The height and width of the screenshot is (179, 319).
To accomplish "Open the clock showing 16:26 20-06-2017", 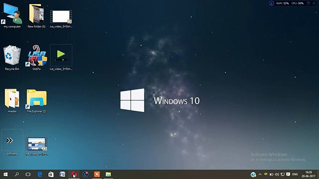I will pos(309,175).
